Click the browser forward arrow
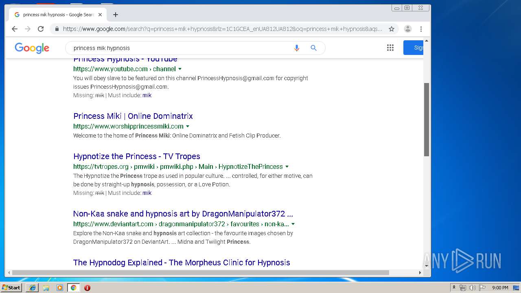Viewport: 521px width, 293px height. pyautogui.click(x=28, y=29)
